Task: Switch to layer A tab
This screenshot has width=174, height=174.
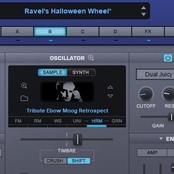Action: tap(17, 32)
